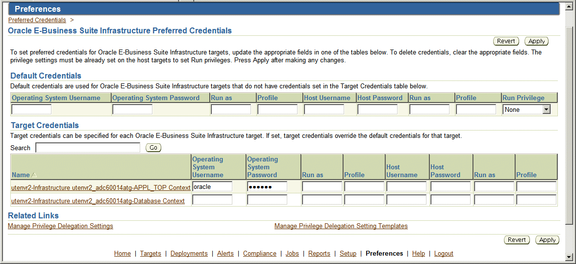576x264 pixels.
Task: Click APPL_TOP row Host Username field
Action: (x=407, y=186)
